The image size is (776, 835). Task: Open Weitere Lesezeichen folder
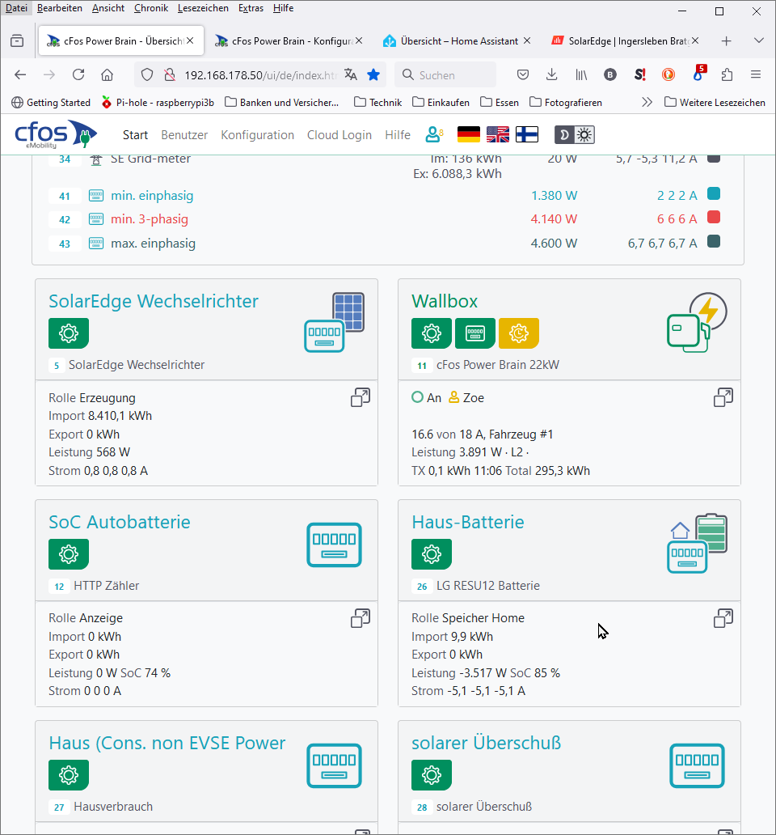715,102
